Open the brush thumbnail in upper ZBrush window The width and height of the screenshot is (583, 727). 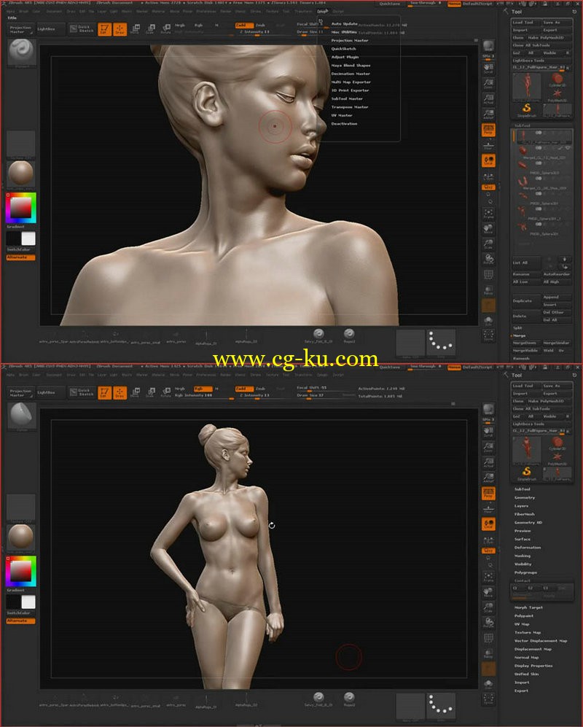(x=21, y=53)
